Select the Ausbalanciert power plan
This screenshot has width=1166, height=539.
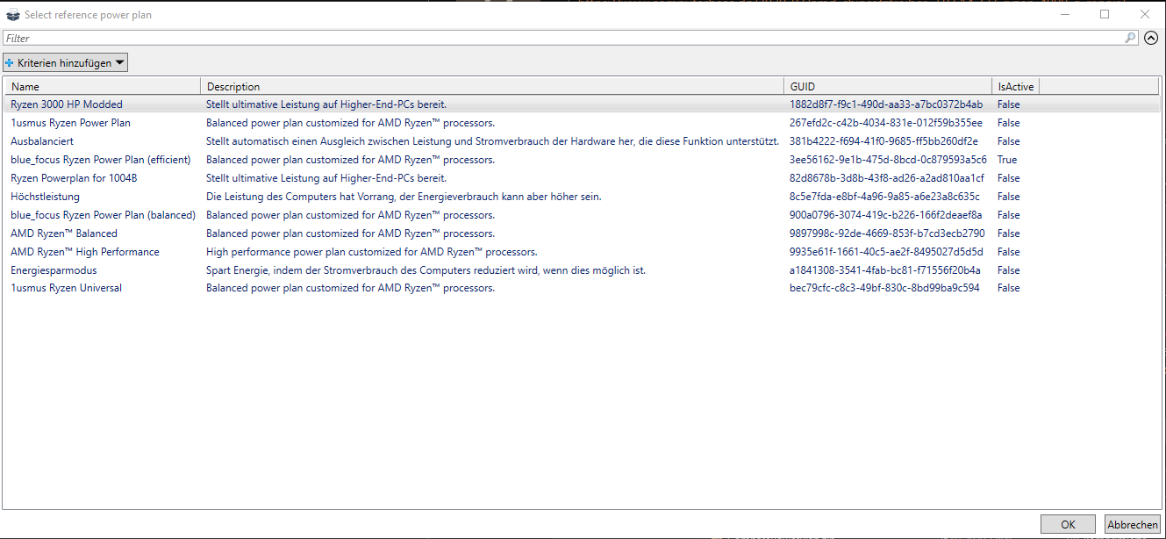tap(582, 141)
